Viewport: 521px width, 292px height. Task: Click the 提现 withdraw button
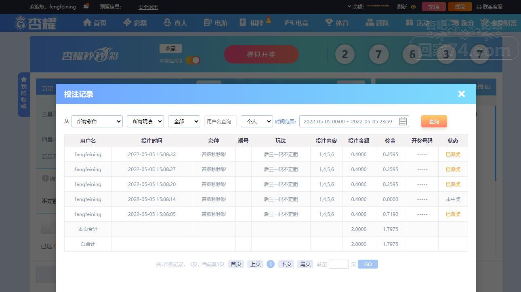tap(460, 7)
